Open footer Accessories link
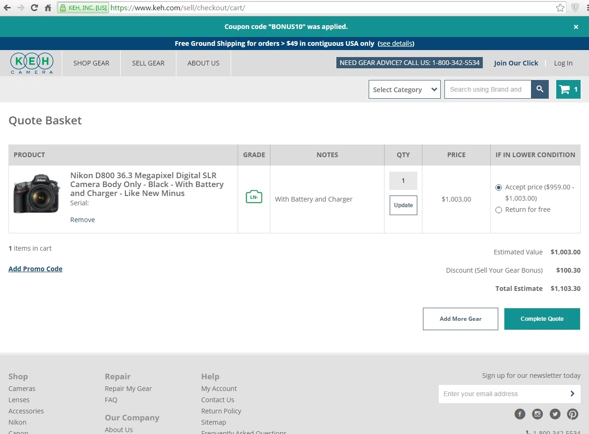Screen dimensions: 589x434 click(x=26, y=411)
